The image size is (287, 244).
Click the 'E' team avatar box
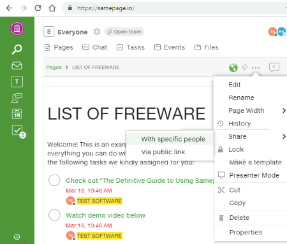pyautogui.click(x=49, y=32)
